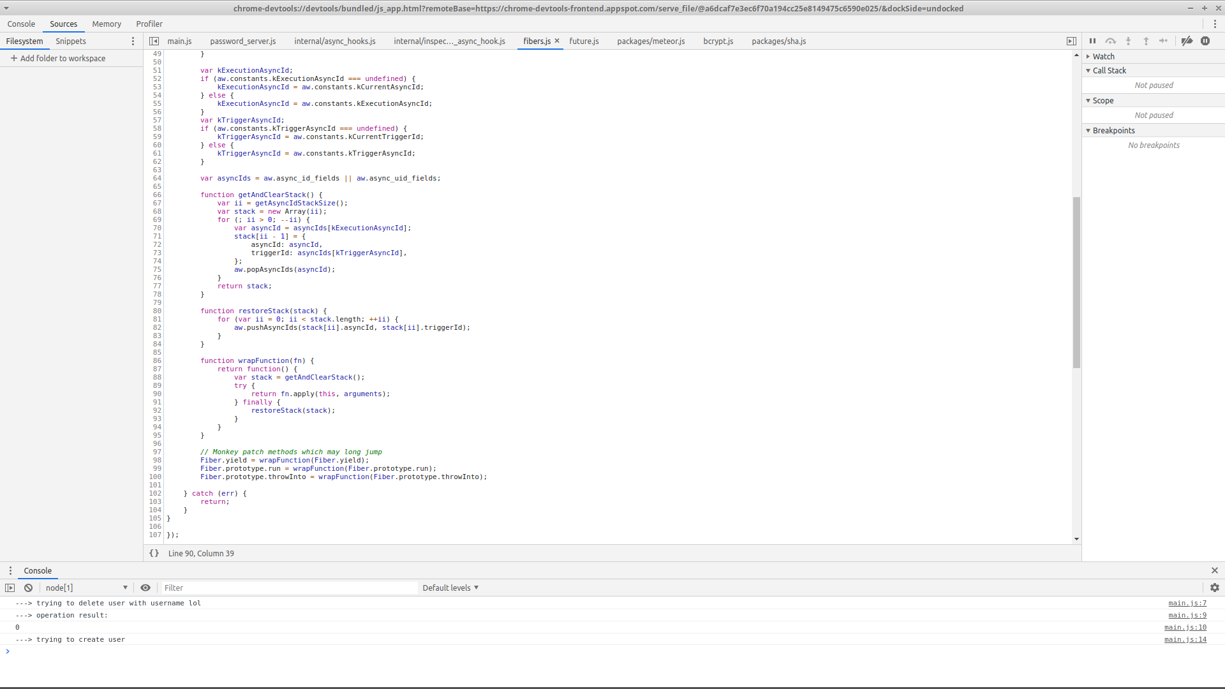Open the console drawer kebab menu
The width and height of the screenshot is (1225, 689).
[x=10, y=570]
